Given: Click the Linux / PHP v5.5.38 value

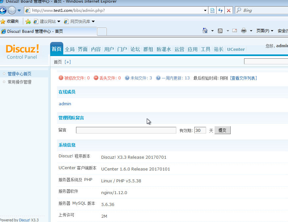Looking at the screenshot, I should (121, 181).
